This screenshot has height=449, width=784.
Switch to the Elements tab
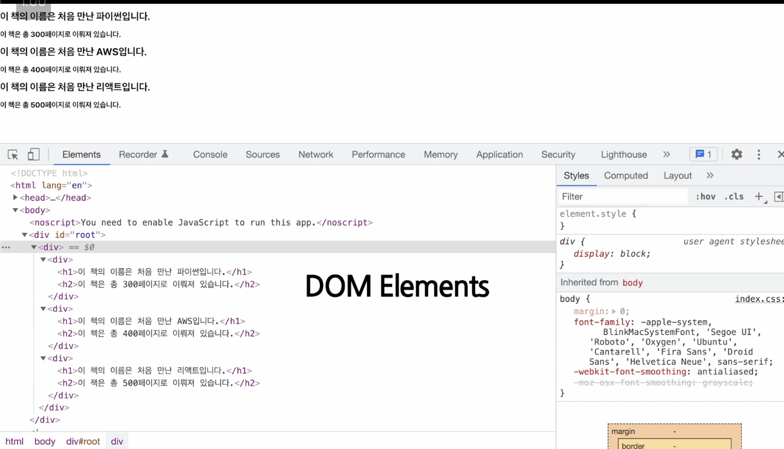pyautogui.click(x=81, y=154)
